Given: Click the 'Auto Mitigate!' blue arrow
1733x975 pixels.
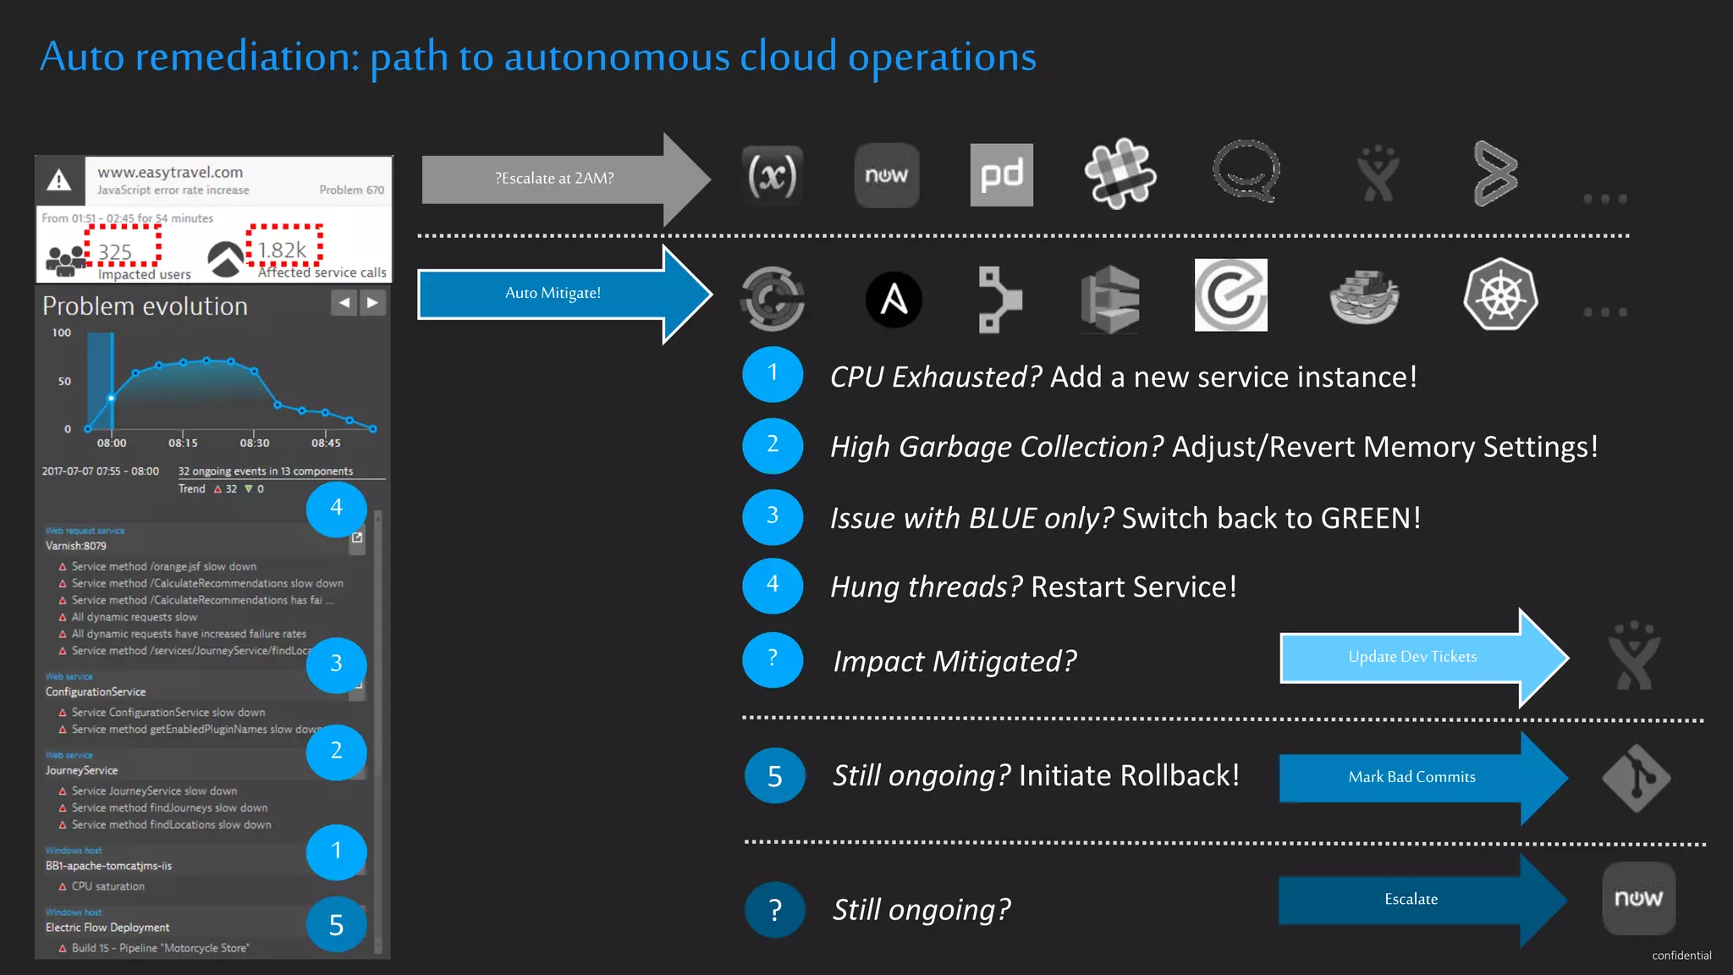Looking at the screenshot, I should click(565, 293).
